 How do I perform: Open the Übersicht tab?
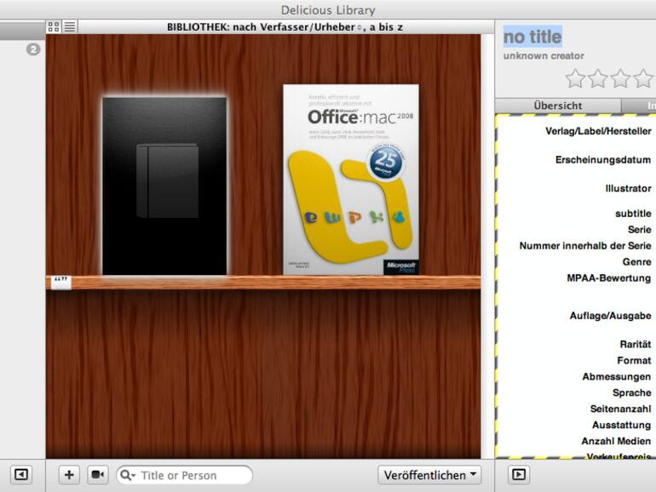558,106
